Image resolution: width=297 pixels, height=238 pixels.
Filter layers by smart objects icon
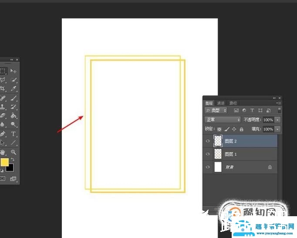[x=268, y=110]
